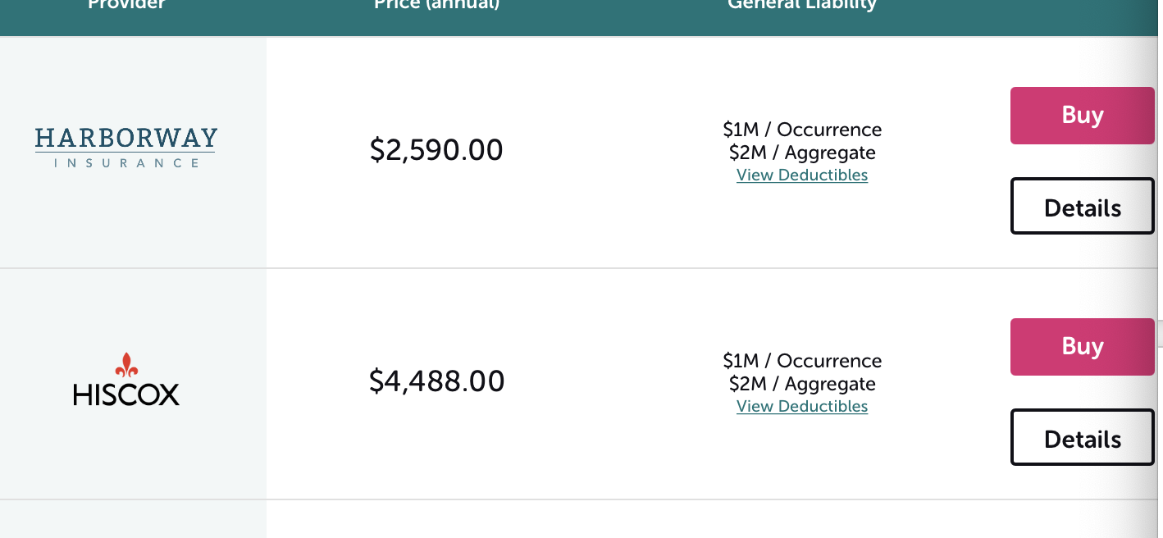This screenshot has height=538, width=1163.
Task: Buy the Hiscox policy
Action: tap(1082, 347)
